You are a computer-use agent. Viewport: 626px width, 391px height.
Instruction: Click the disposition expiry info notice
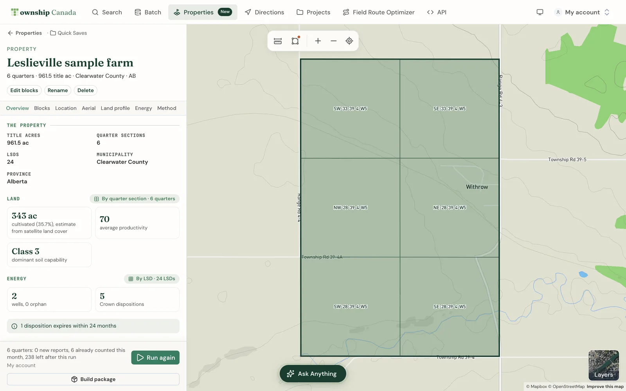coord(93,326)
